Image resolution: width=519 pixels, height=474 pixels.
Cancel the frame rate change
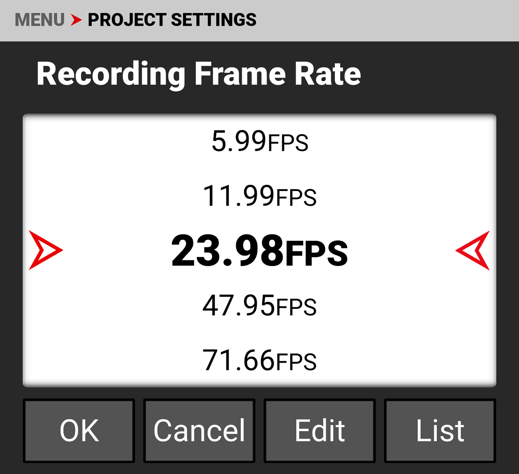[199, 430]
